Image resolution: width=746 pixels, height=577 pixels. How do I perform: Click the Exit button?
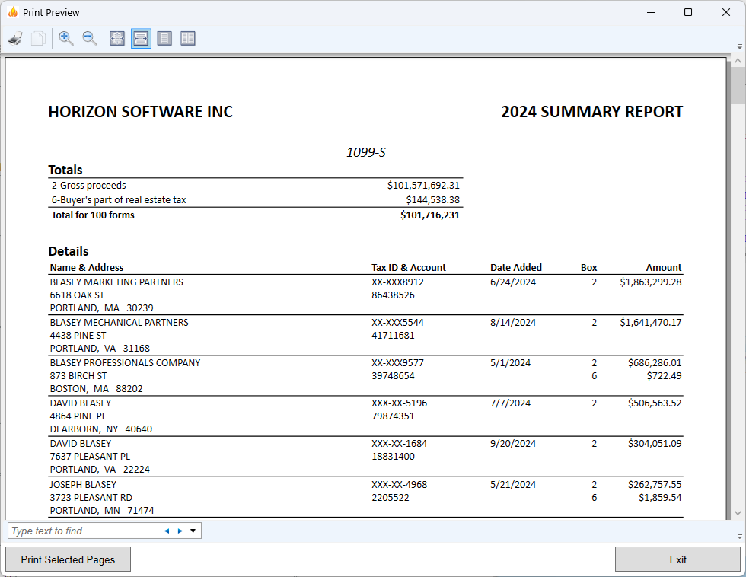click(677, 559)
